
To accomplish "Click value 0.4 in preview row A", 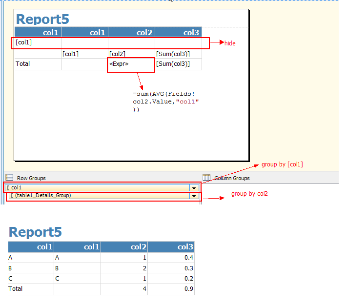I will [x=188, y=258].
